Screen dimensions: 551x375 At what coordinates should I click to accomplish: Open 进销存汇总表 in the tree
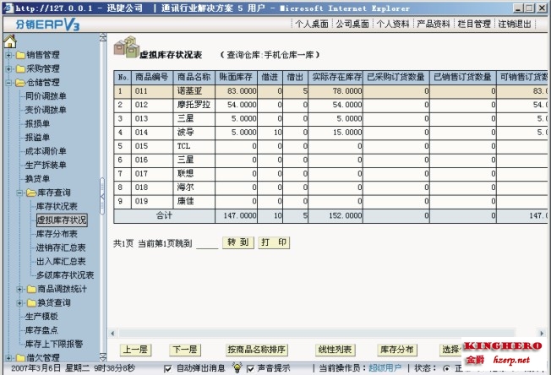coord(61,247)
